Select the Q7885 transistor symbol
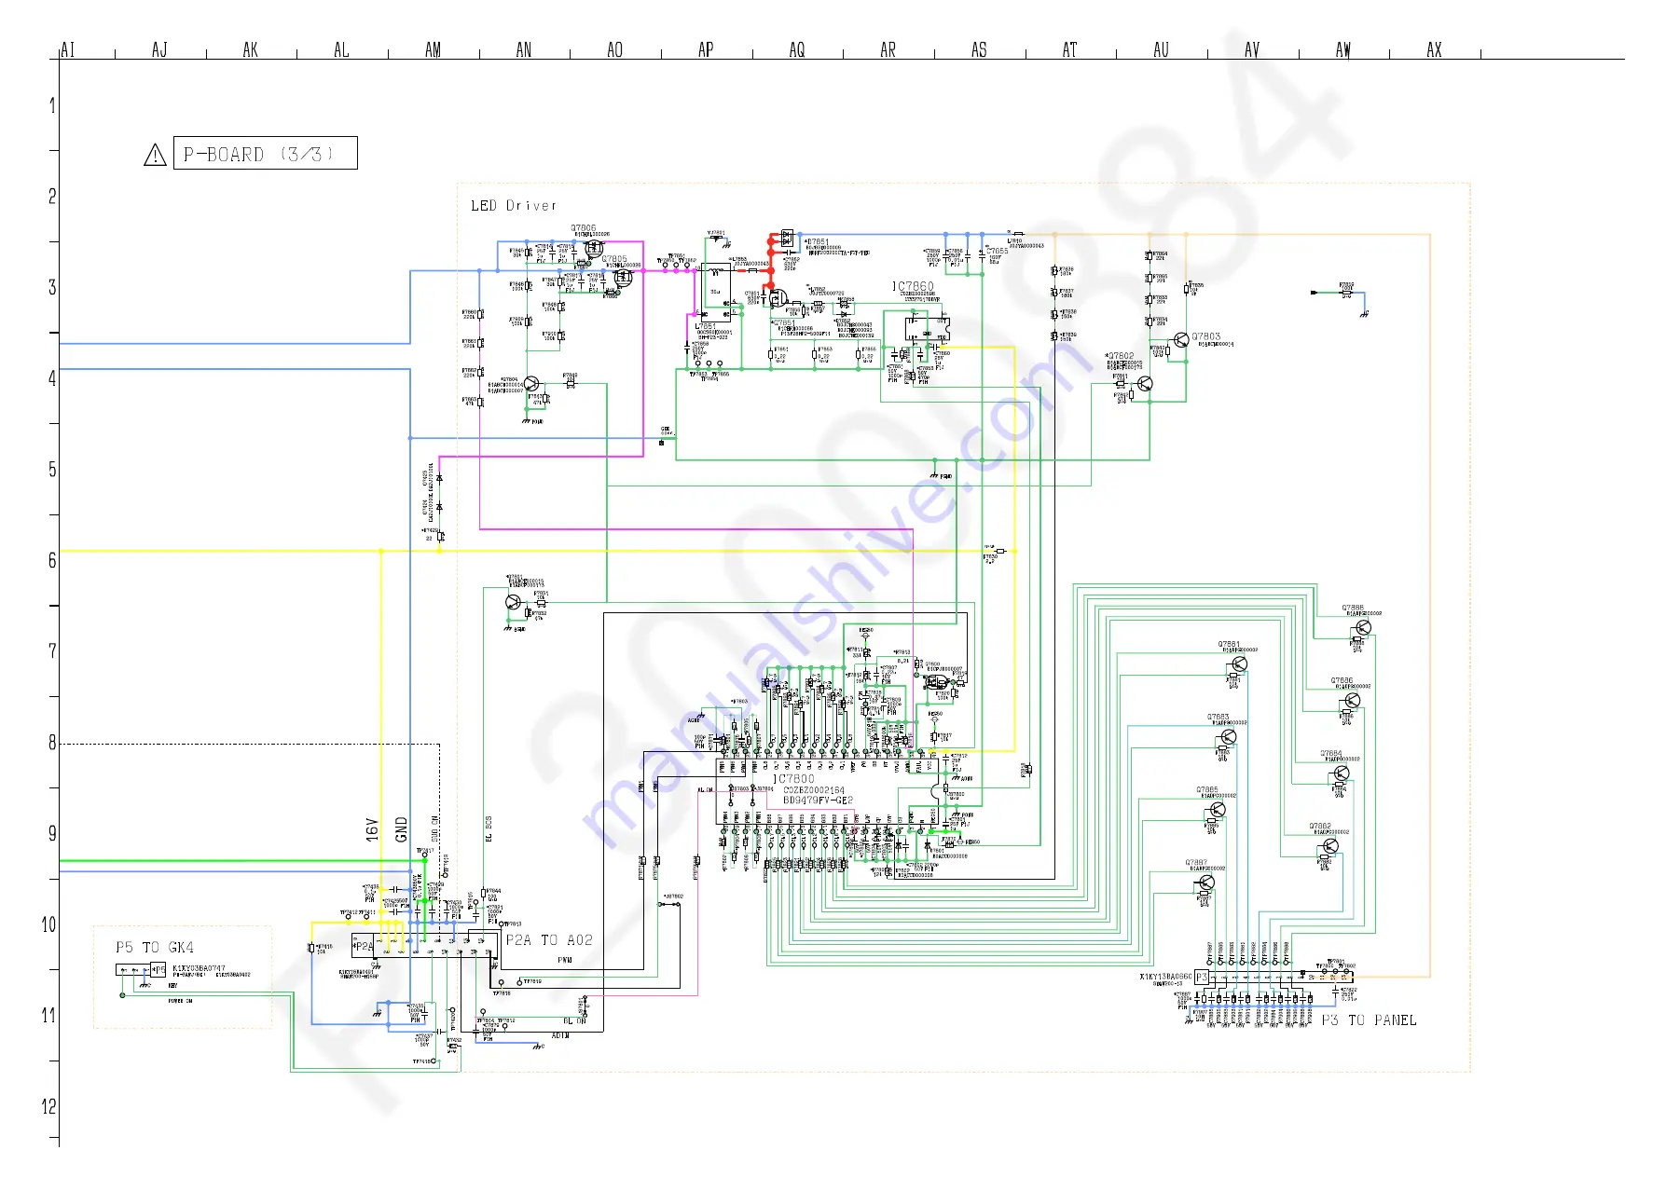The height and width of the screenshot is (1177, 1666). pyautogui.click(x=1218, y=809)
